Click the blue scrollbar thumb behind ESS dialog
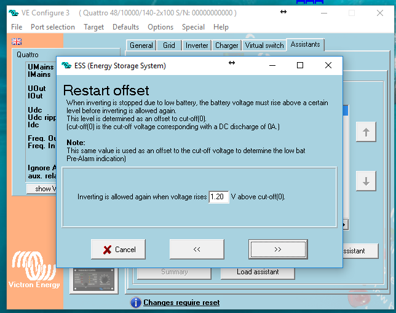Viewport: 396px width, 313px height. [346, 110]
